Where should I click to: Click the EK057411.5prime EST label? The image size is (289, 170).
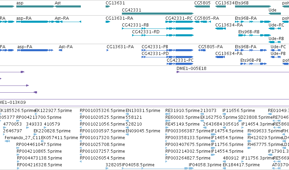click(x=59, y=138)
